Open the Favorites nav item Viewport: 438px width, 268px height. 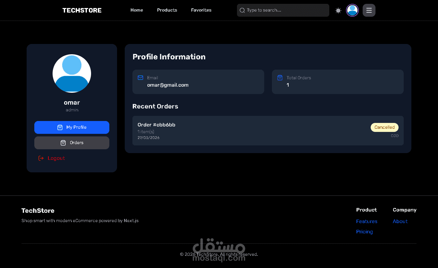click(201, 10)
